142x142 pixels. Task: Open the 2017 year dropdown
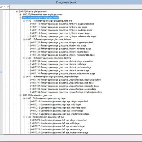pyautogui.click(x=5, y=7)
